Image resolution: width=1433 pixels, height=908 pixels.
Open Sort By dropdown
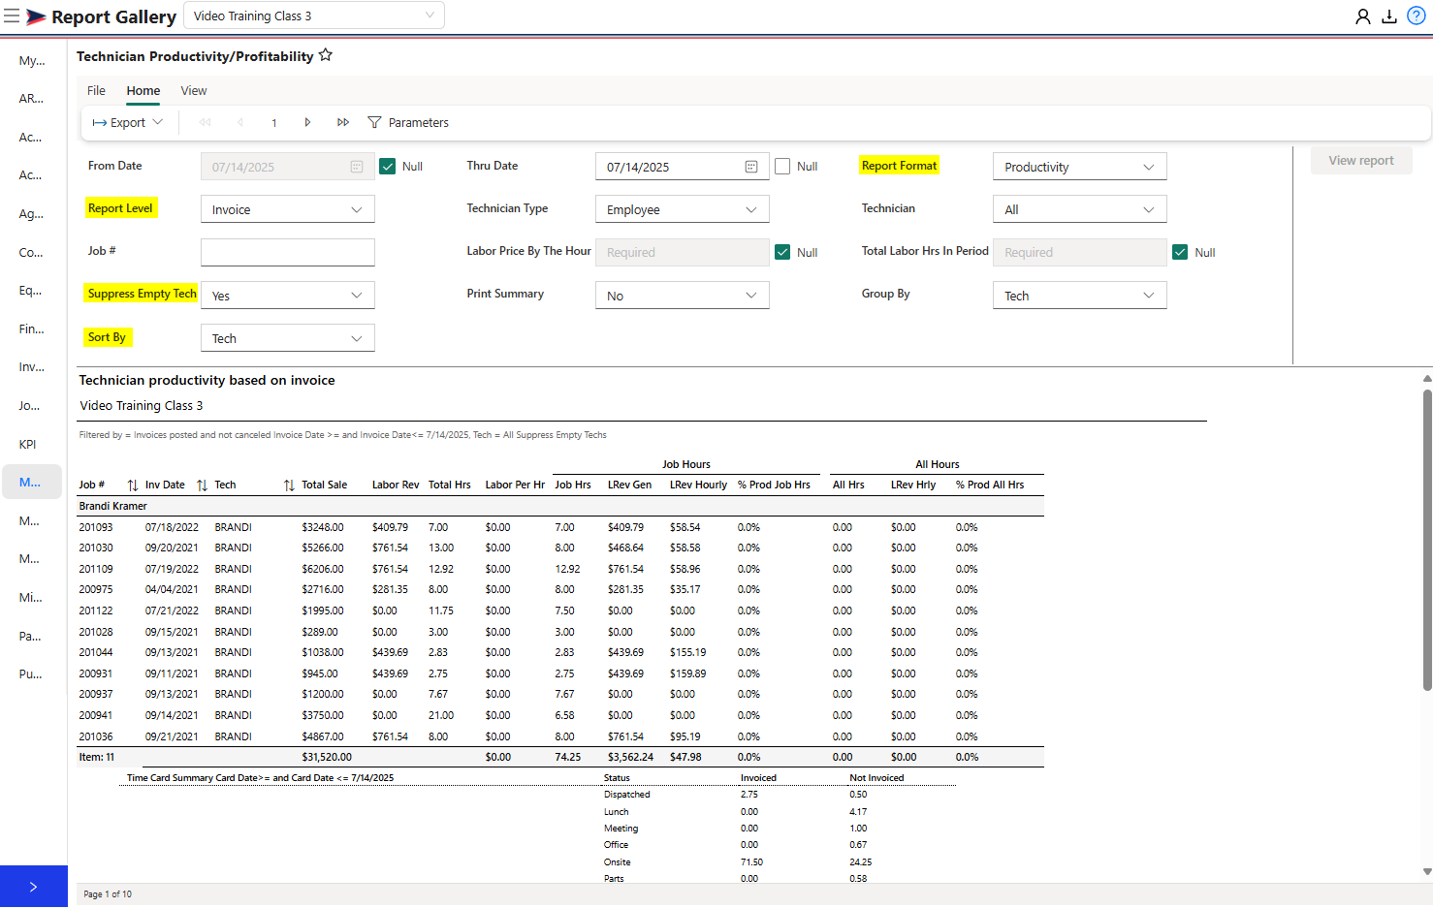[288, 338]
